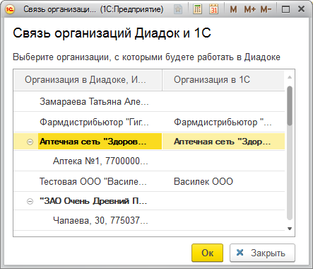Click the 1C application logo icon

tap(10, 9)
